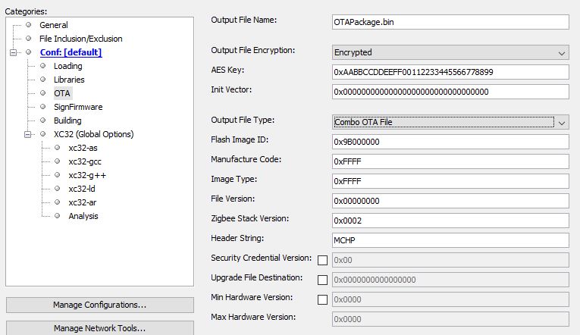Collapse the Conf: [default] tree node
Viewport: 580px width, 335px height.
[14, 52]
